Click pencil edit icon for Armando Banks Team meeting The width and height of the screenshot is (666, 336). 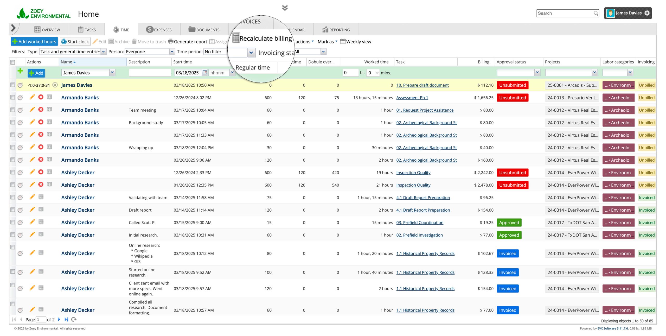[x=32, y=110]
